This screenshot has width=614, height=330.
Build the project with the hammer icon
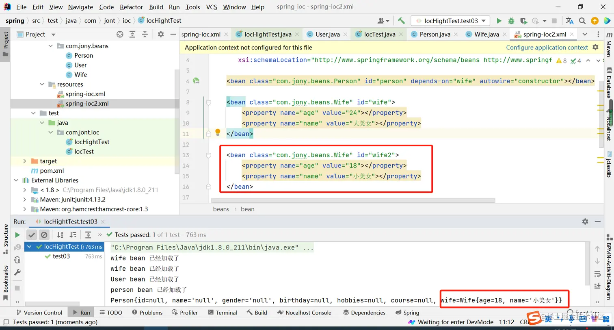tap(401, 21)
